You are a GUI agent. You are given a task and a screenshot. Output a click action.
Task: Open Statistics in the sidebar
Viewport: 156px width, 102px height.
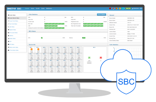(17, 35)
